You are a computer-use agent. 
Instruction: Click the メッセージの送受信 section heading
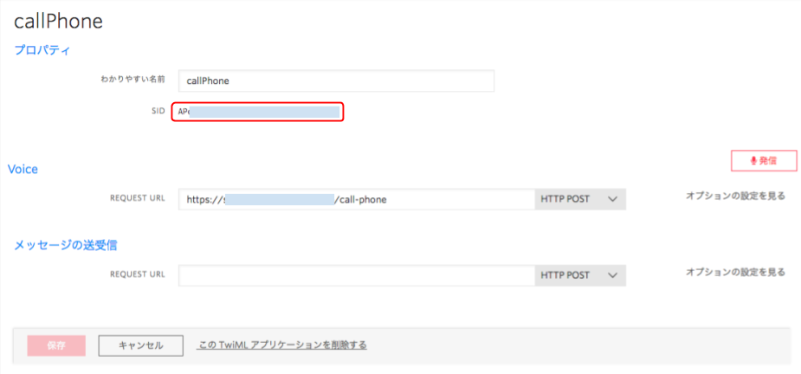click(x=66, y=245)
